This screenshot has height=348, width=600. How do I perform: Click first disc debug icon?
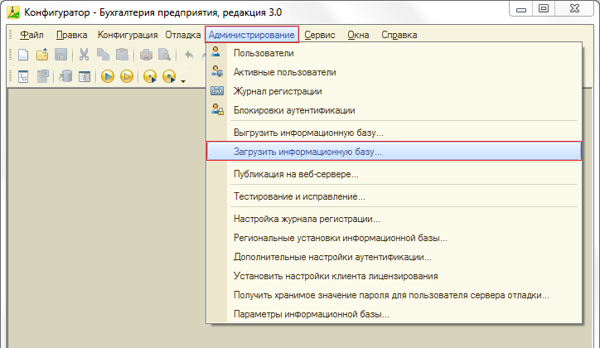[150, 76]
